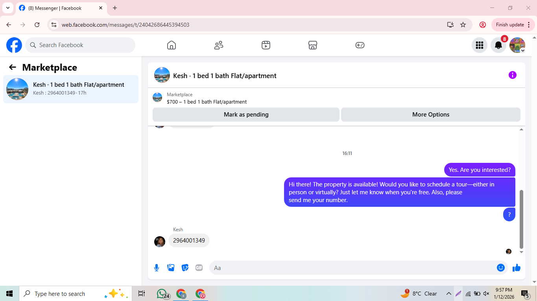Toggle muted volume icon in tray

click(486, 294)
